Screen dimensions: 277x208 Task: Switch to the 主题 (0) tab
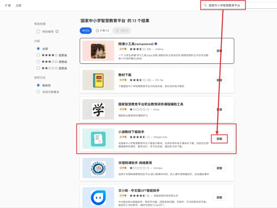pos(122,31)
